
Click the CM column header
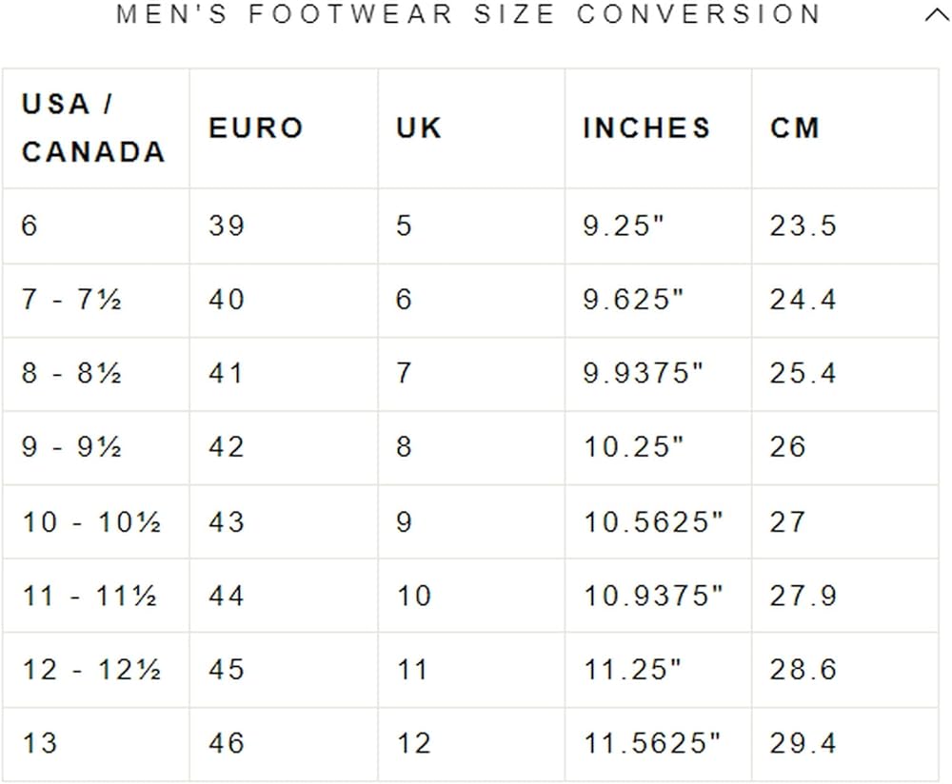click(x=795, y=128)
